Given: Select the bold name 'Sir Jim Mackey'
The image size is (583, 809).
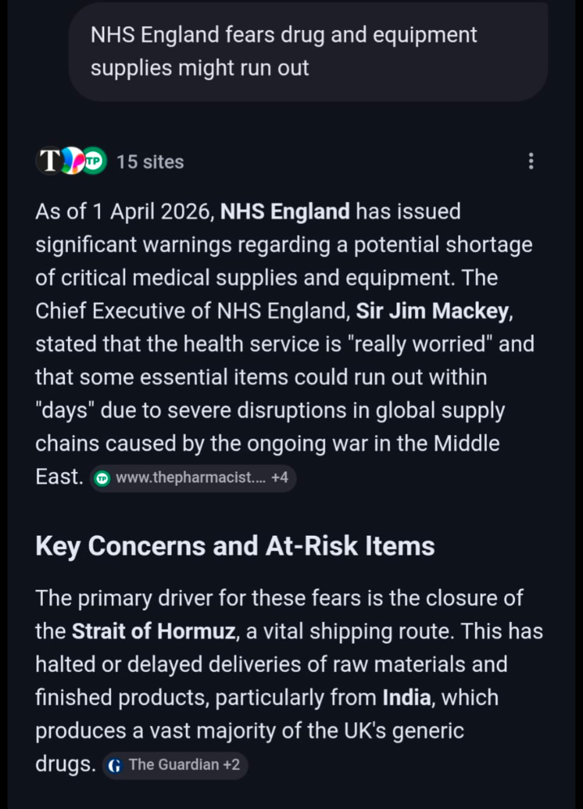Looking at the screenshot, I should 433,311.
